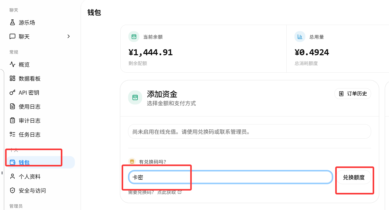389x210 pixels.
Task: Click the 概览 pulse icon
Action: (x=12, y=65)
